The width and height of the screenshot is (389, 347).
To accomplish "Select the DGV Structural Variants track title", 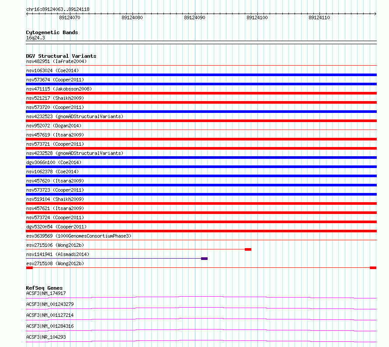I will tap(61, 56).
